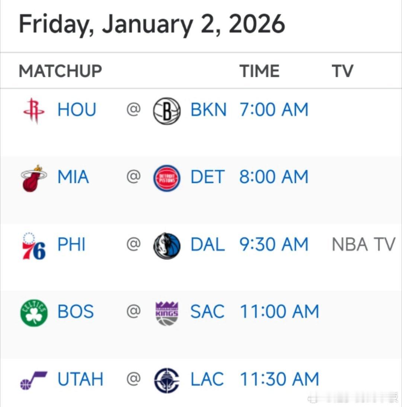This screenshot has height=407, width=402.
Task: Open the 9:30 AM game link
Action: pyautogui.click(x=274, y=244)
